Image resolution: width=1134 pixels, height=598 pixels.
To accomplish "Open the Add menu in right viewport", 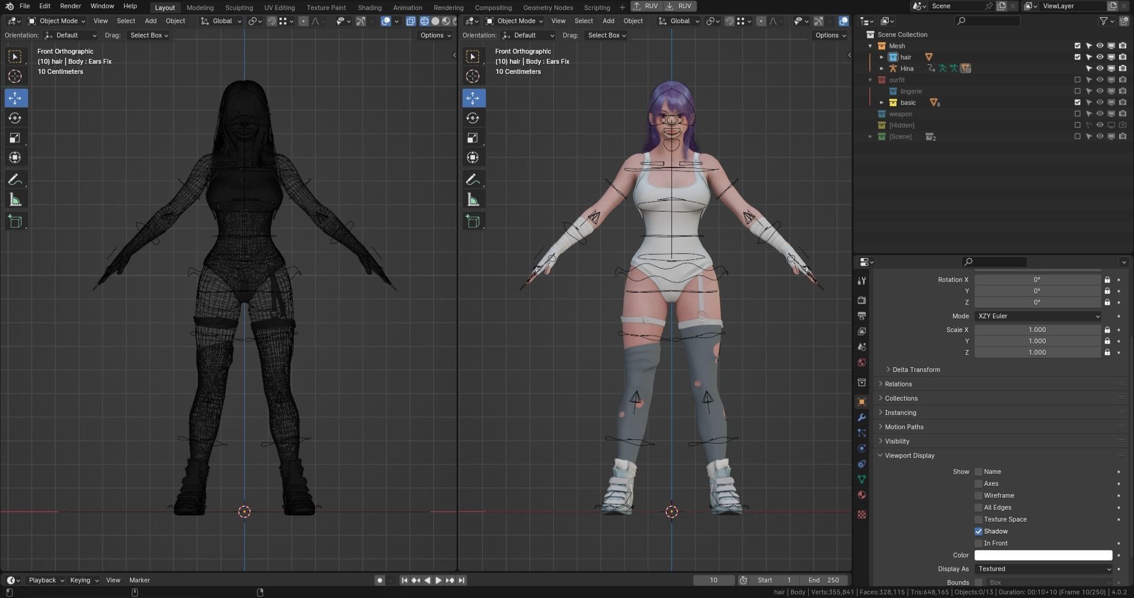I will coord(608,21).
